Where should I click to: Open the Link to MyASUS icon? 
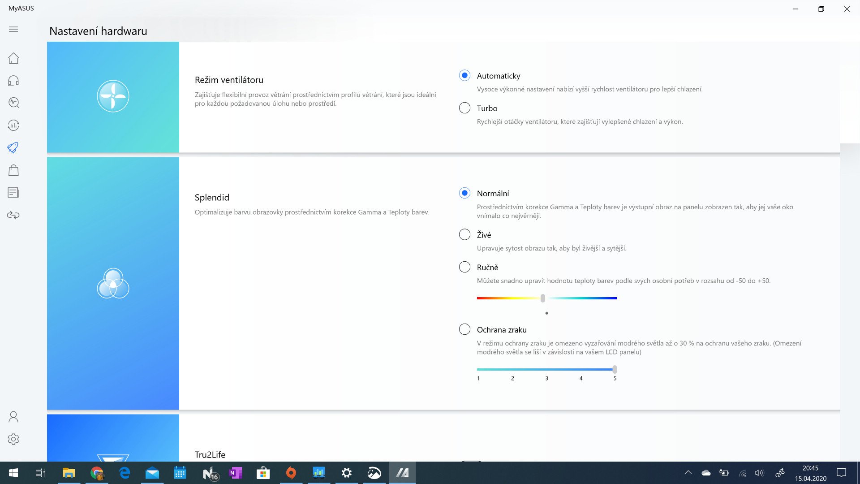point(13,215)
